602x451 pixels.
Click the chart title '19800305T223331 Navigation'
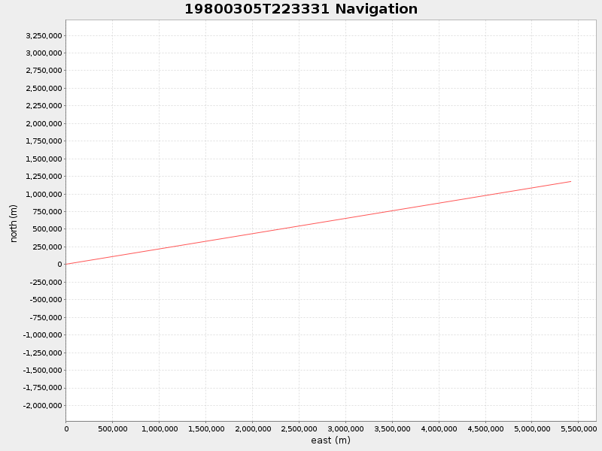tap(301, 9)
